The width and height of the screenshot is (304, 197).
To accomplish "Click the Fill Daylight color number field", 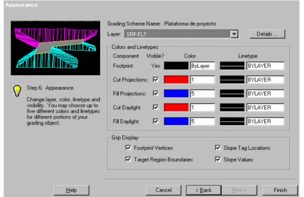I will (202, 121).
